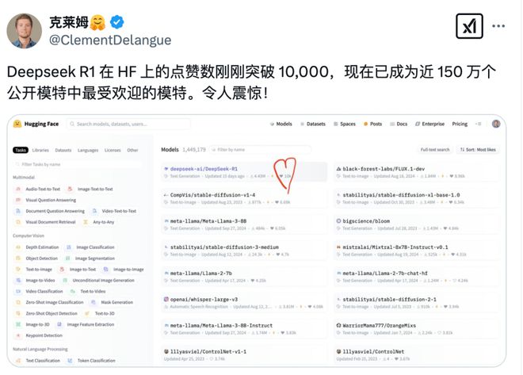Switch to the Licenses filter tab
523x375 pixels.
coord(113,150)
